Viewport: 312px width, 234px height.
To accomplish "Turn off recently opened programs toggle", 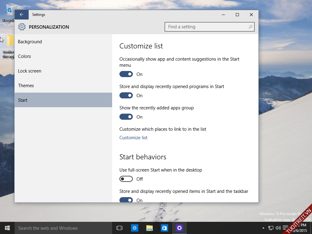I will pos(126,95).
